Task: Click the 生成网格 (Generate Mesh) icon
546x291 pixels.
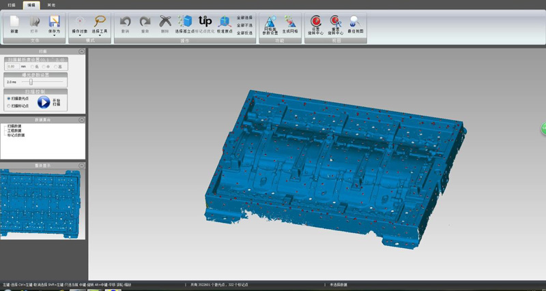Action: click(291, 24)
